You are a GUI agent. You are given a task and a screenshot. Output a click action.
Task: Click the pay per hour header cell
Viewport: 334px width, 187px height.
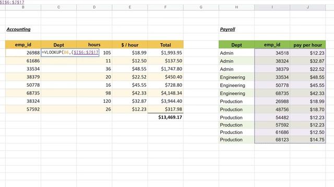pyautogui.click(x=307, y=45)
